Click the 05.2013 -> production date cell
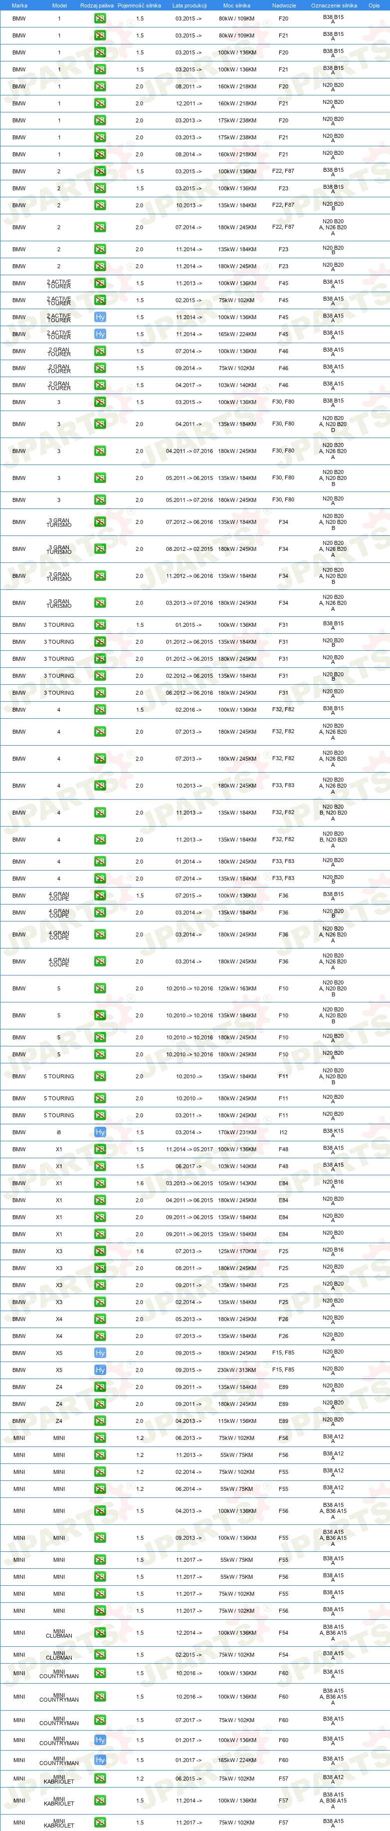 tap(189, 1319)
